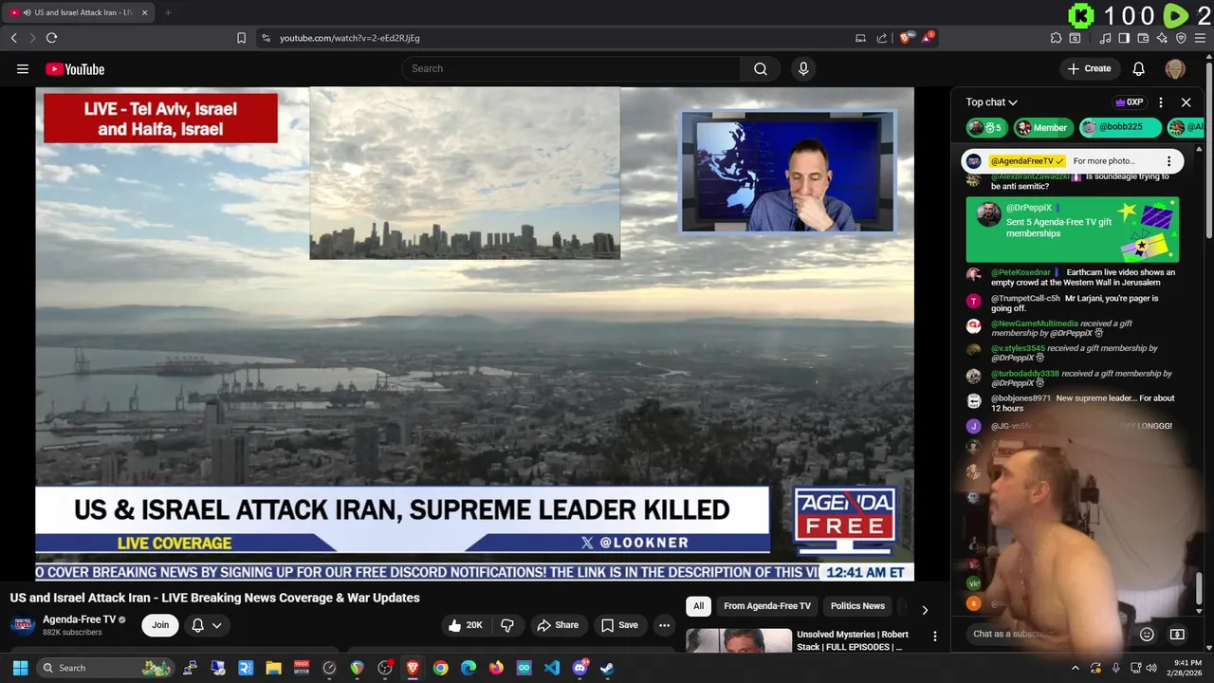This screenshot has height=683, width=1214.
Task: Open the media playlist music note icon
Action: click(x=1105, y=38)
